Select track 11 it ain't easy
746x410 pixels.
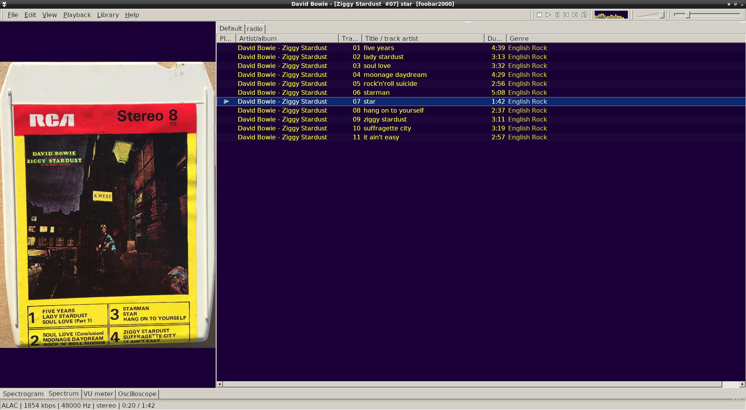(x=481, y=137)
